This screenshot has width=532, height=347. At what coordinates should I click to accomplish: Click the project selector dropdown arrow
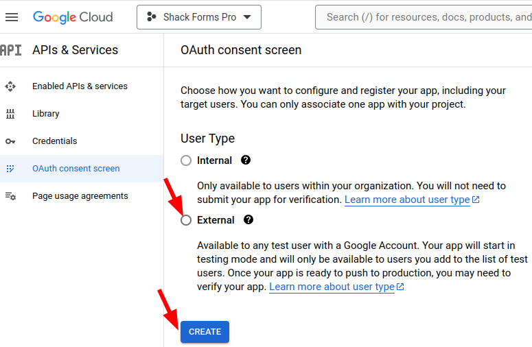(247, 17)
